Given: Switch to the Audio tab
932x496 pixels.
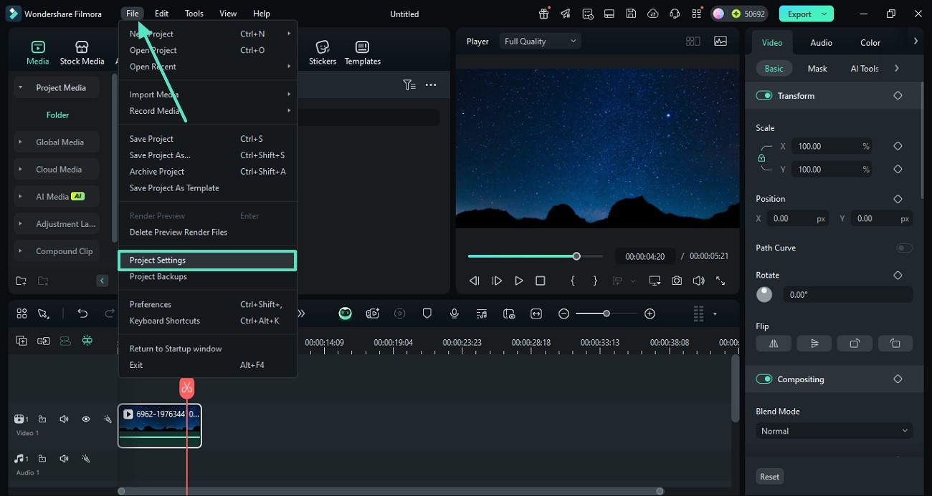Looking at the screenshot, I should pyautogui.click(x=821, y=42).
